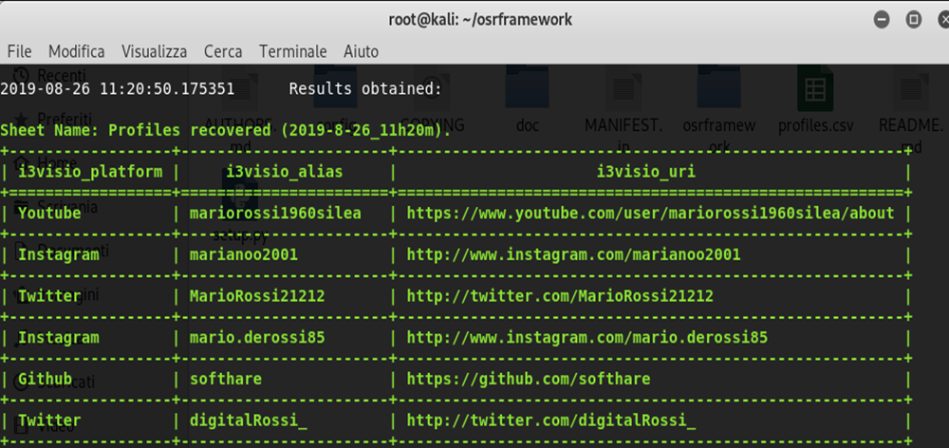Click the doc folder icon
This screenshot has width=949, height=448.
(x=528, y=91)
